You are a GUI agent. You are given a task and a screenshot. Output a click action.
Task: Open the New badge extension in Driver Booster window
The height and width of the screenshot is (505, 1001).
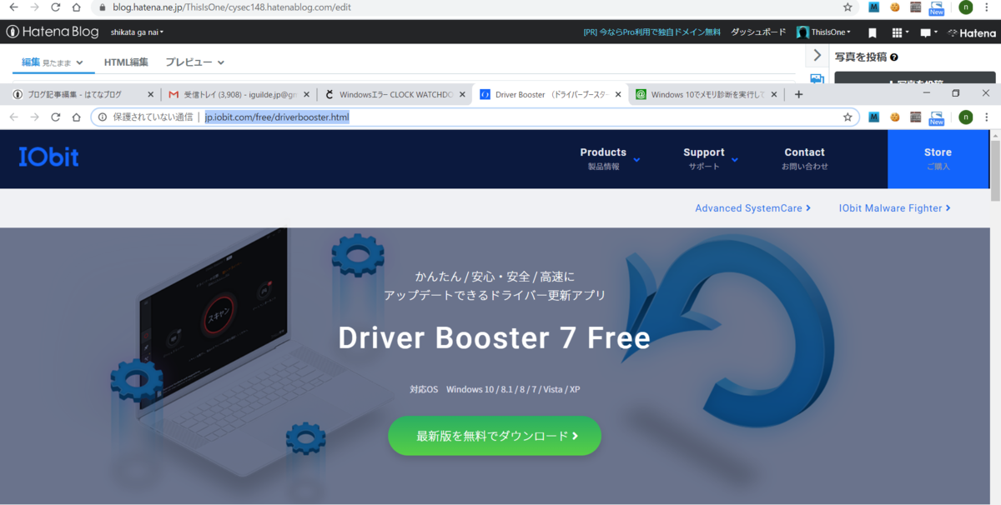pyautogui.click(x=937, y=117)
